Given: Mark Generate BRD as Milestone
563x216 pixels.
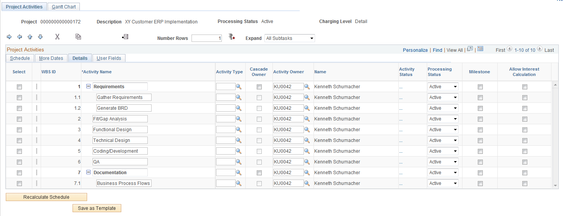Looking at the screenshot, I should click(480, 109).
